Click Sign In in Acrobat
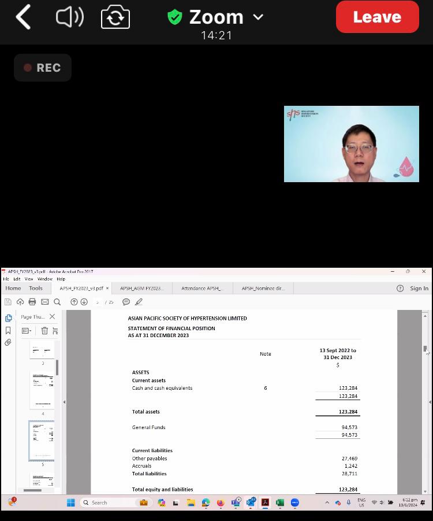Screen dimensions: 433x521 (419, 288)
